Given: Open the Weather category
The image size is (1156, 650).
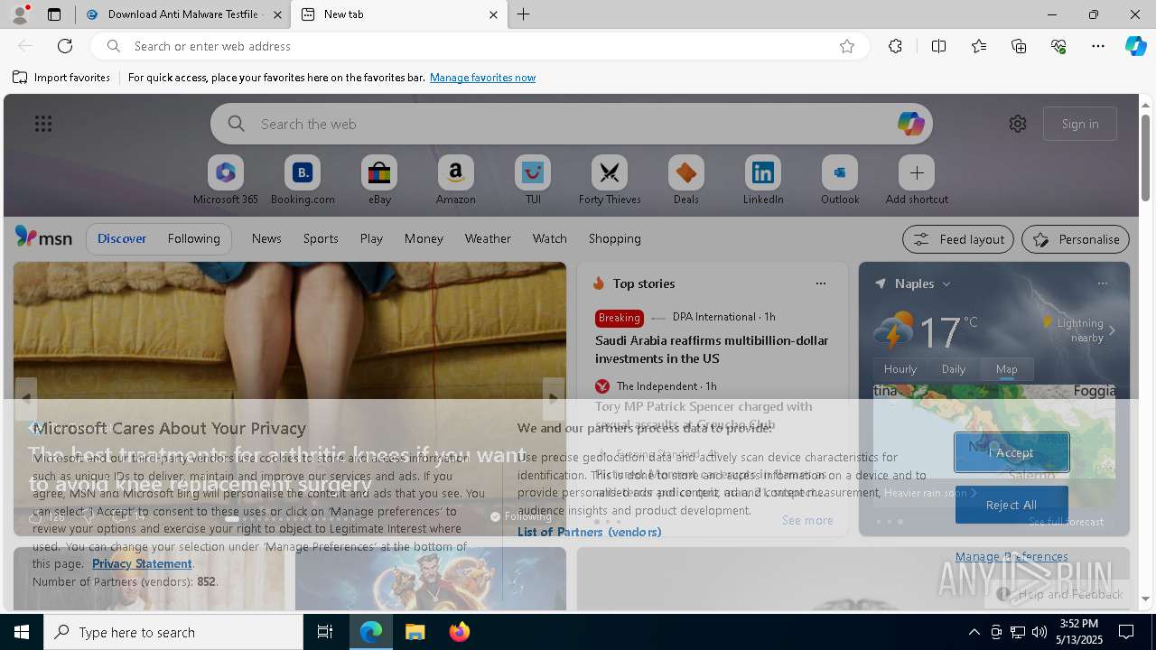Looking at the screenshot, I should coord(488,238).
